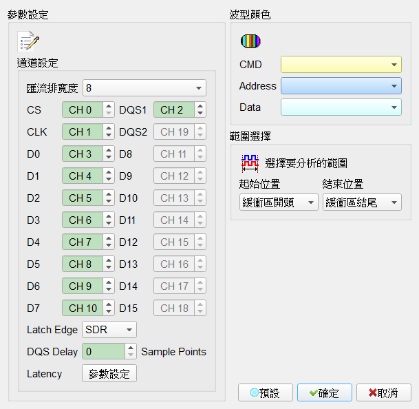The height and width of the screenshot is (409, 419).
Task: Click the 預設 default button
Action: pyautogui.click(x=266, y=392)
